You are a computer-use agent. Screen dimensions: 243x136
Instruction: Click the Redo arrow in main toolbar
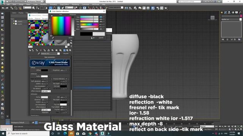[7, 8]
